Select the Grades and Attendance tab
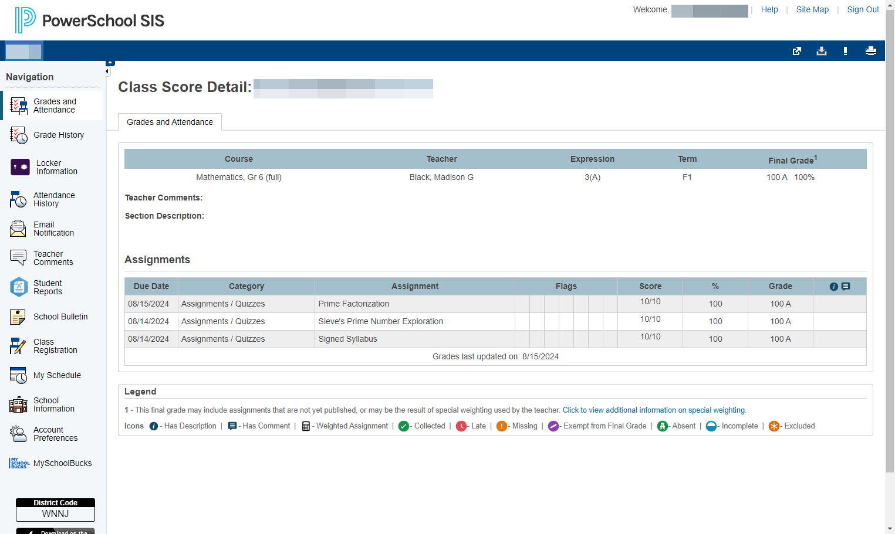Image resolution: width=895 pixels, height=534 pixels. pos(170,122)
